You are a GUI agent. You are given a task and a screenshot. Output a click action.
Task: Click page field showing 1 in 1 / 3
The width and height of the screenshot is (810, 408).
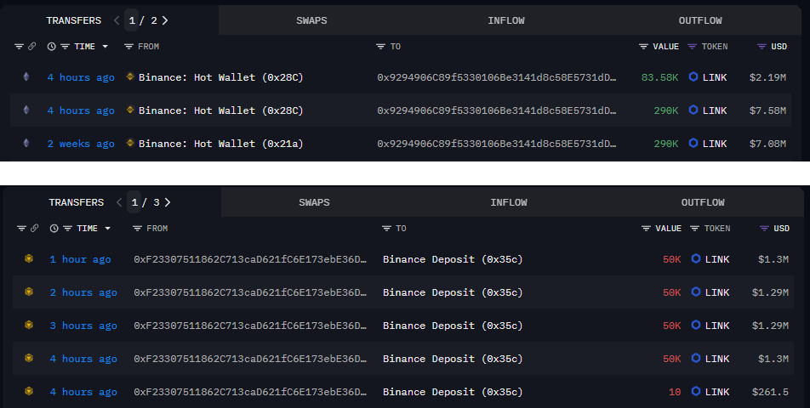[x=134, y=202]
